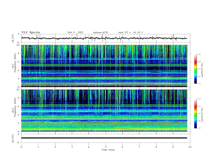
Task: Click the time axis tick label '5'
Action: [106, 147]
